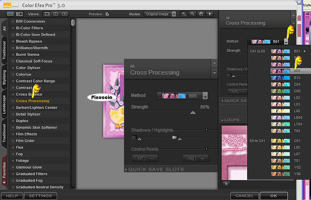Click the loupe preview image
The height and width of the screenshot is (200, 311).
pyautogui.click(x=234, y=153)
